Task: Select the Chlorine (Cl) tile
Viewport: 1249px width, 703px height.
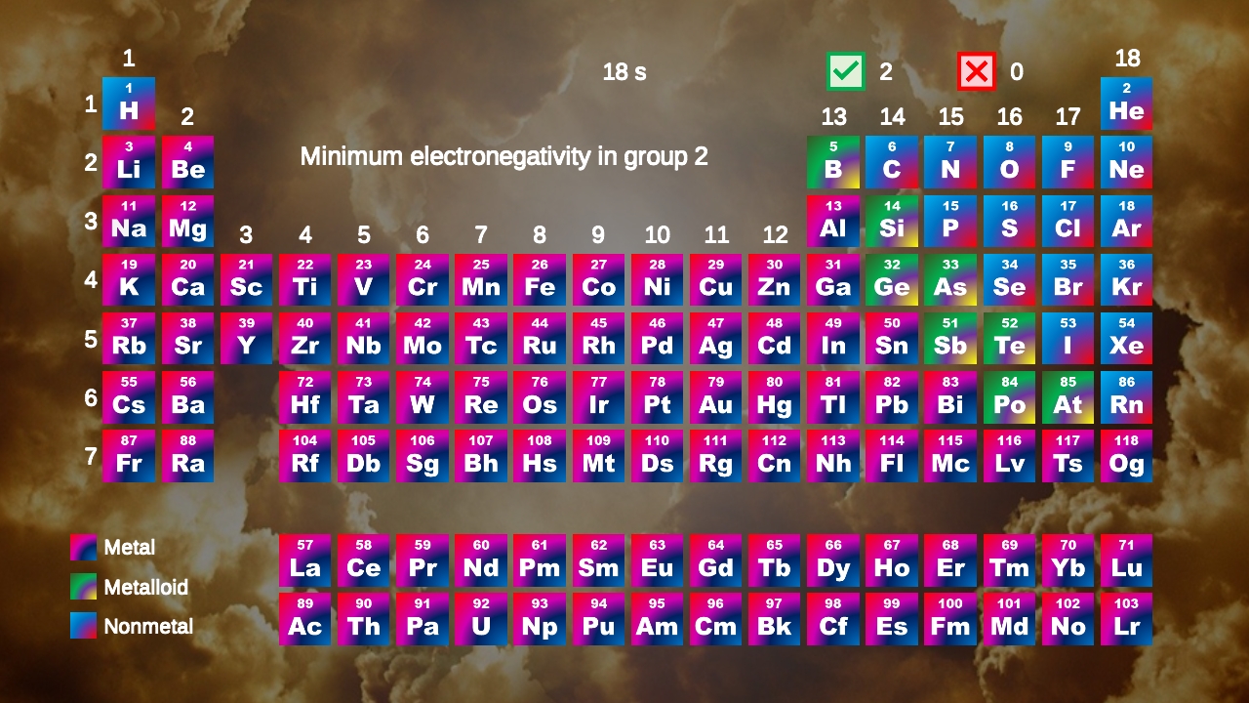Action: (1068, 222)
